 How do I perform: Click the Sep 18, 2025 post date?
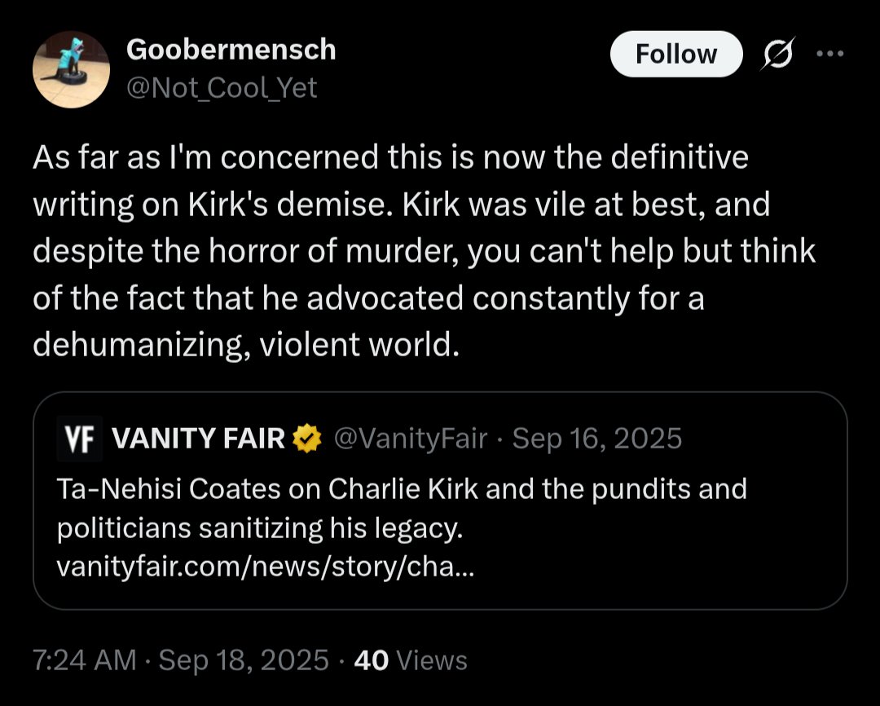244,660
